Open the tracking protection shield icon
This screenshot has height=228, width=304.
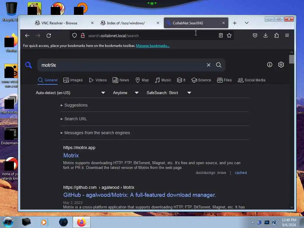[x=75, y=36]
